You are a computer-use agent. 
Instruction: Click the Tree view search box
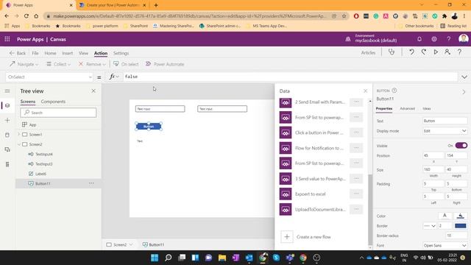point(59,113)
